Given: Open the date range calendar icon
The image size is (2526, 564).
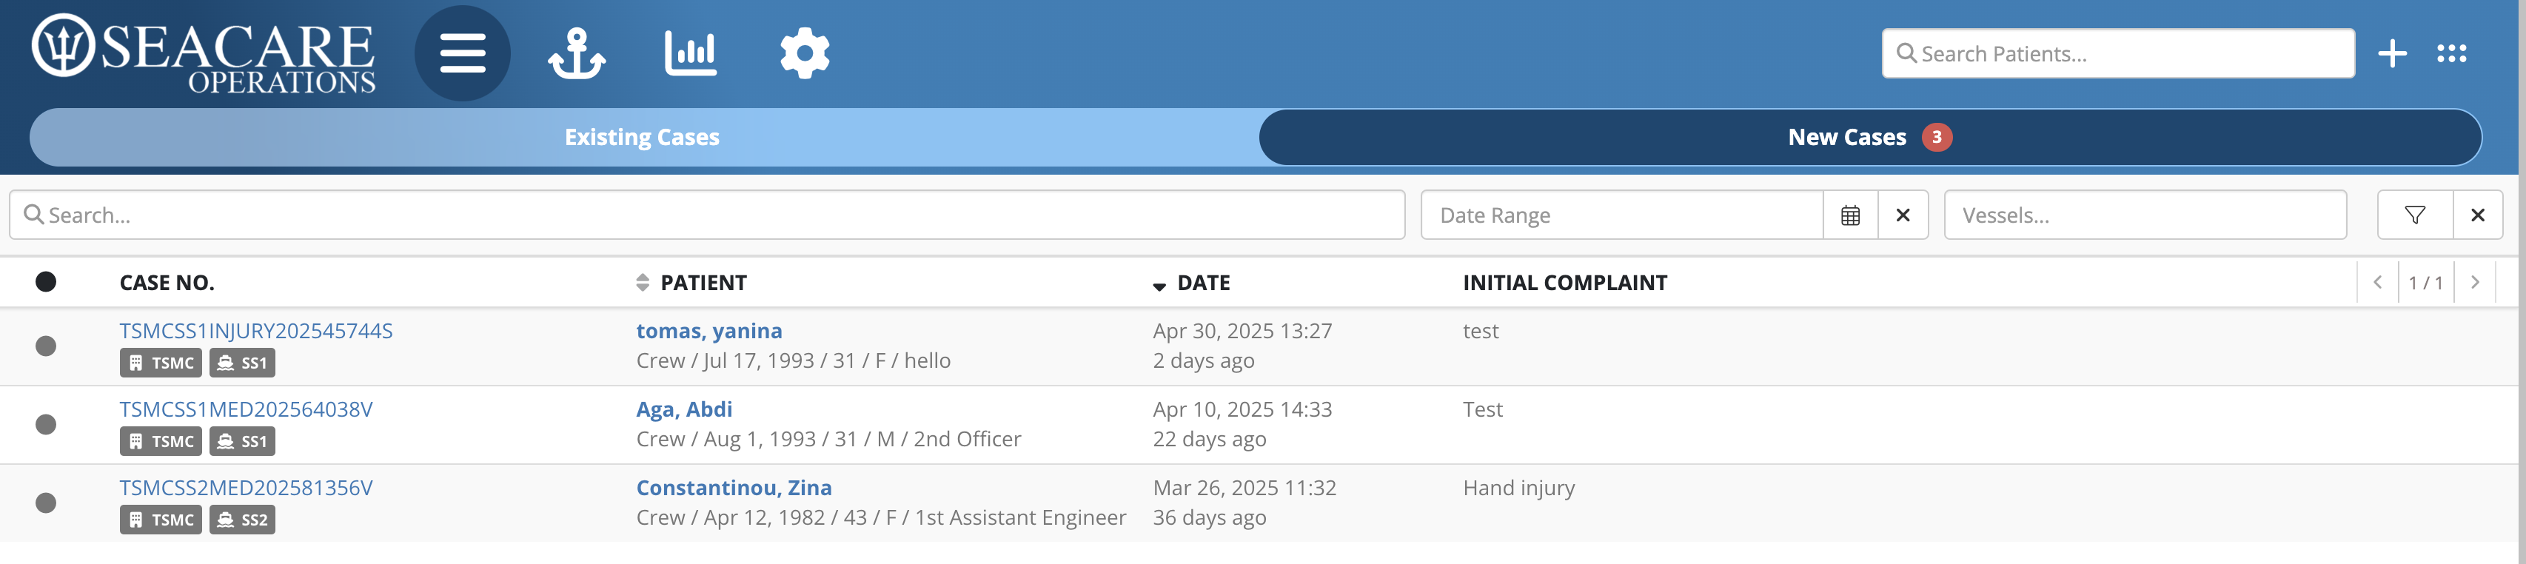Looking at the screenshot, I should (x=1850, y=215).
